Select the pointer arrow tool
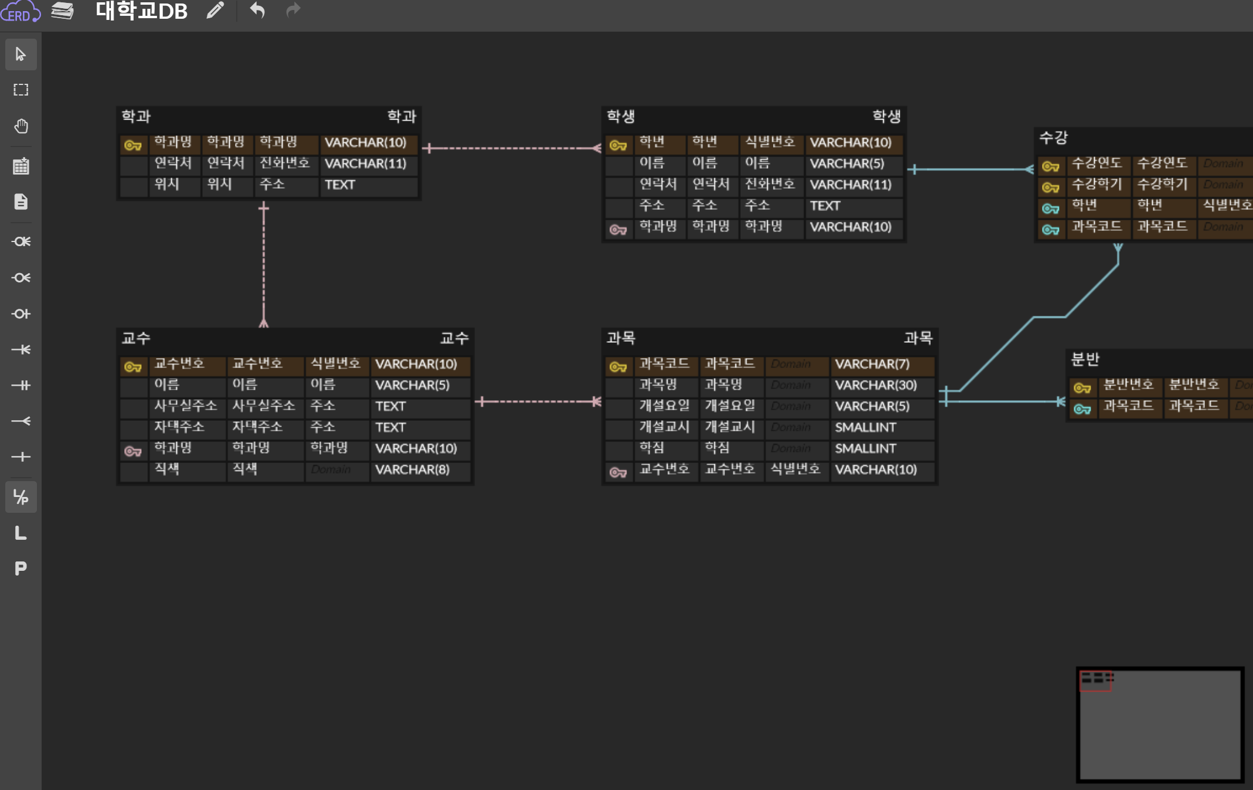 pyautogui.click(x=21, y=55)
